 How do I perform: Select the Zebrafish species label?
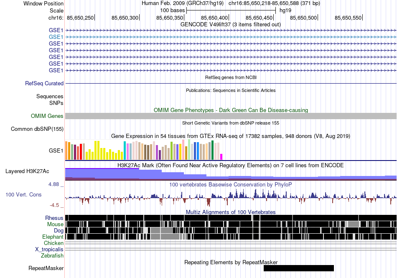(x=52, y=256)
